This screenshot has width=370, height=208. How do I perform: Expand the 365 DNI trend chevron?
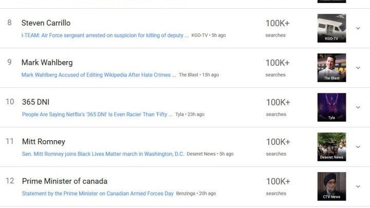358,107
